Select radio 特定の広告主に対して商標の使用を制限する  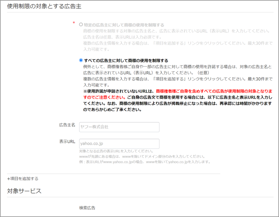click(x=81, y=25)
